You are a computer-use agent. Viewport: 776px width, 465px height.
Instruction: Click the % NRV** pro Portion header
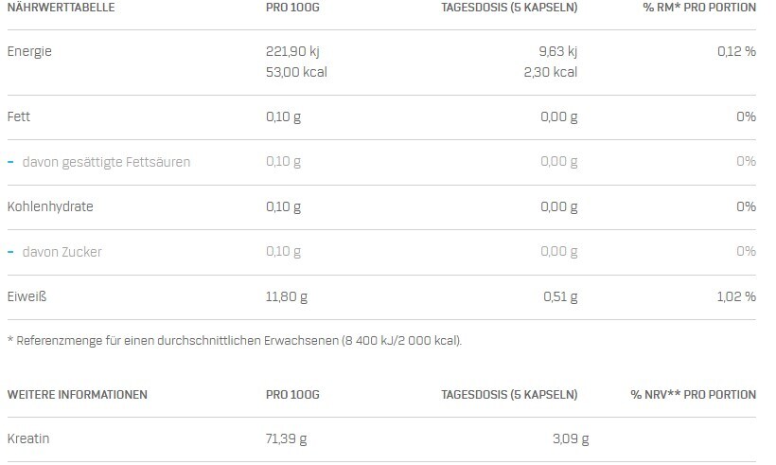click(694, 395)
